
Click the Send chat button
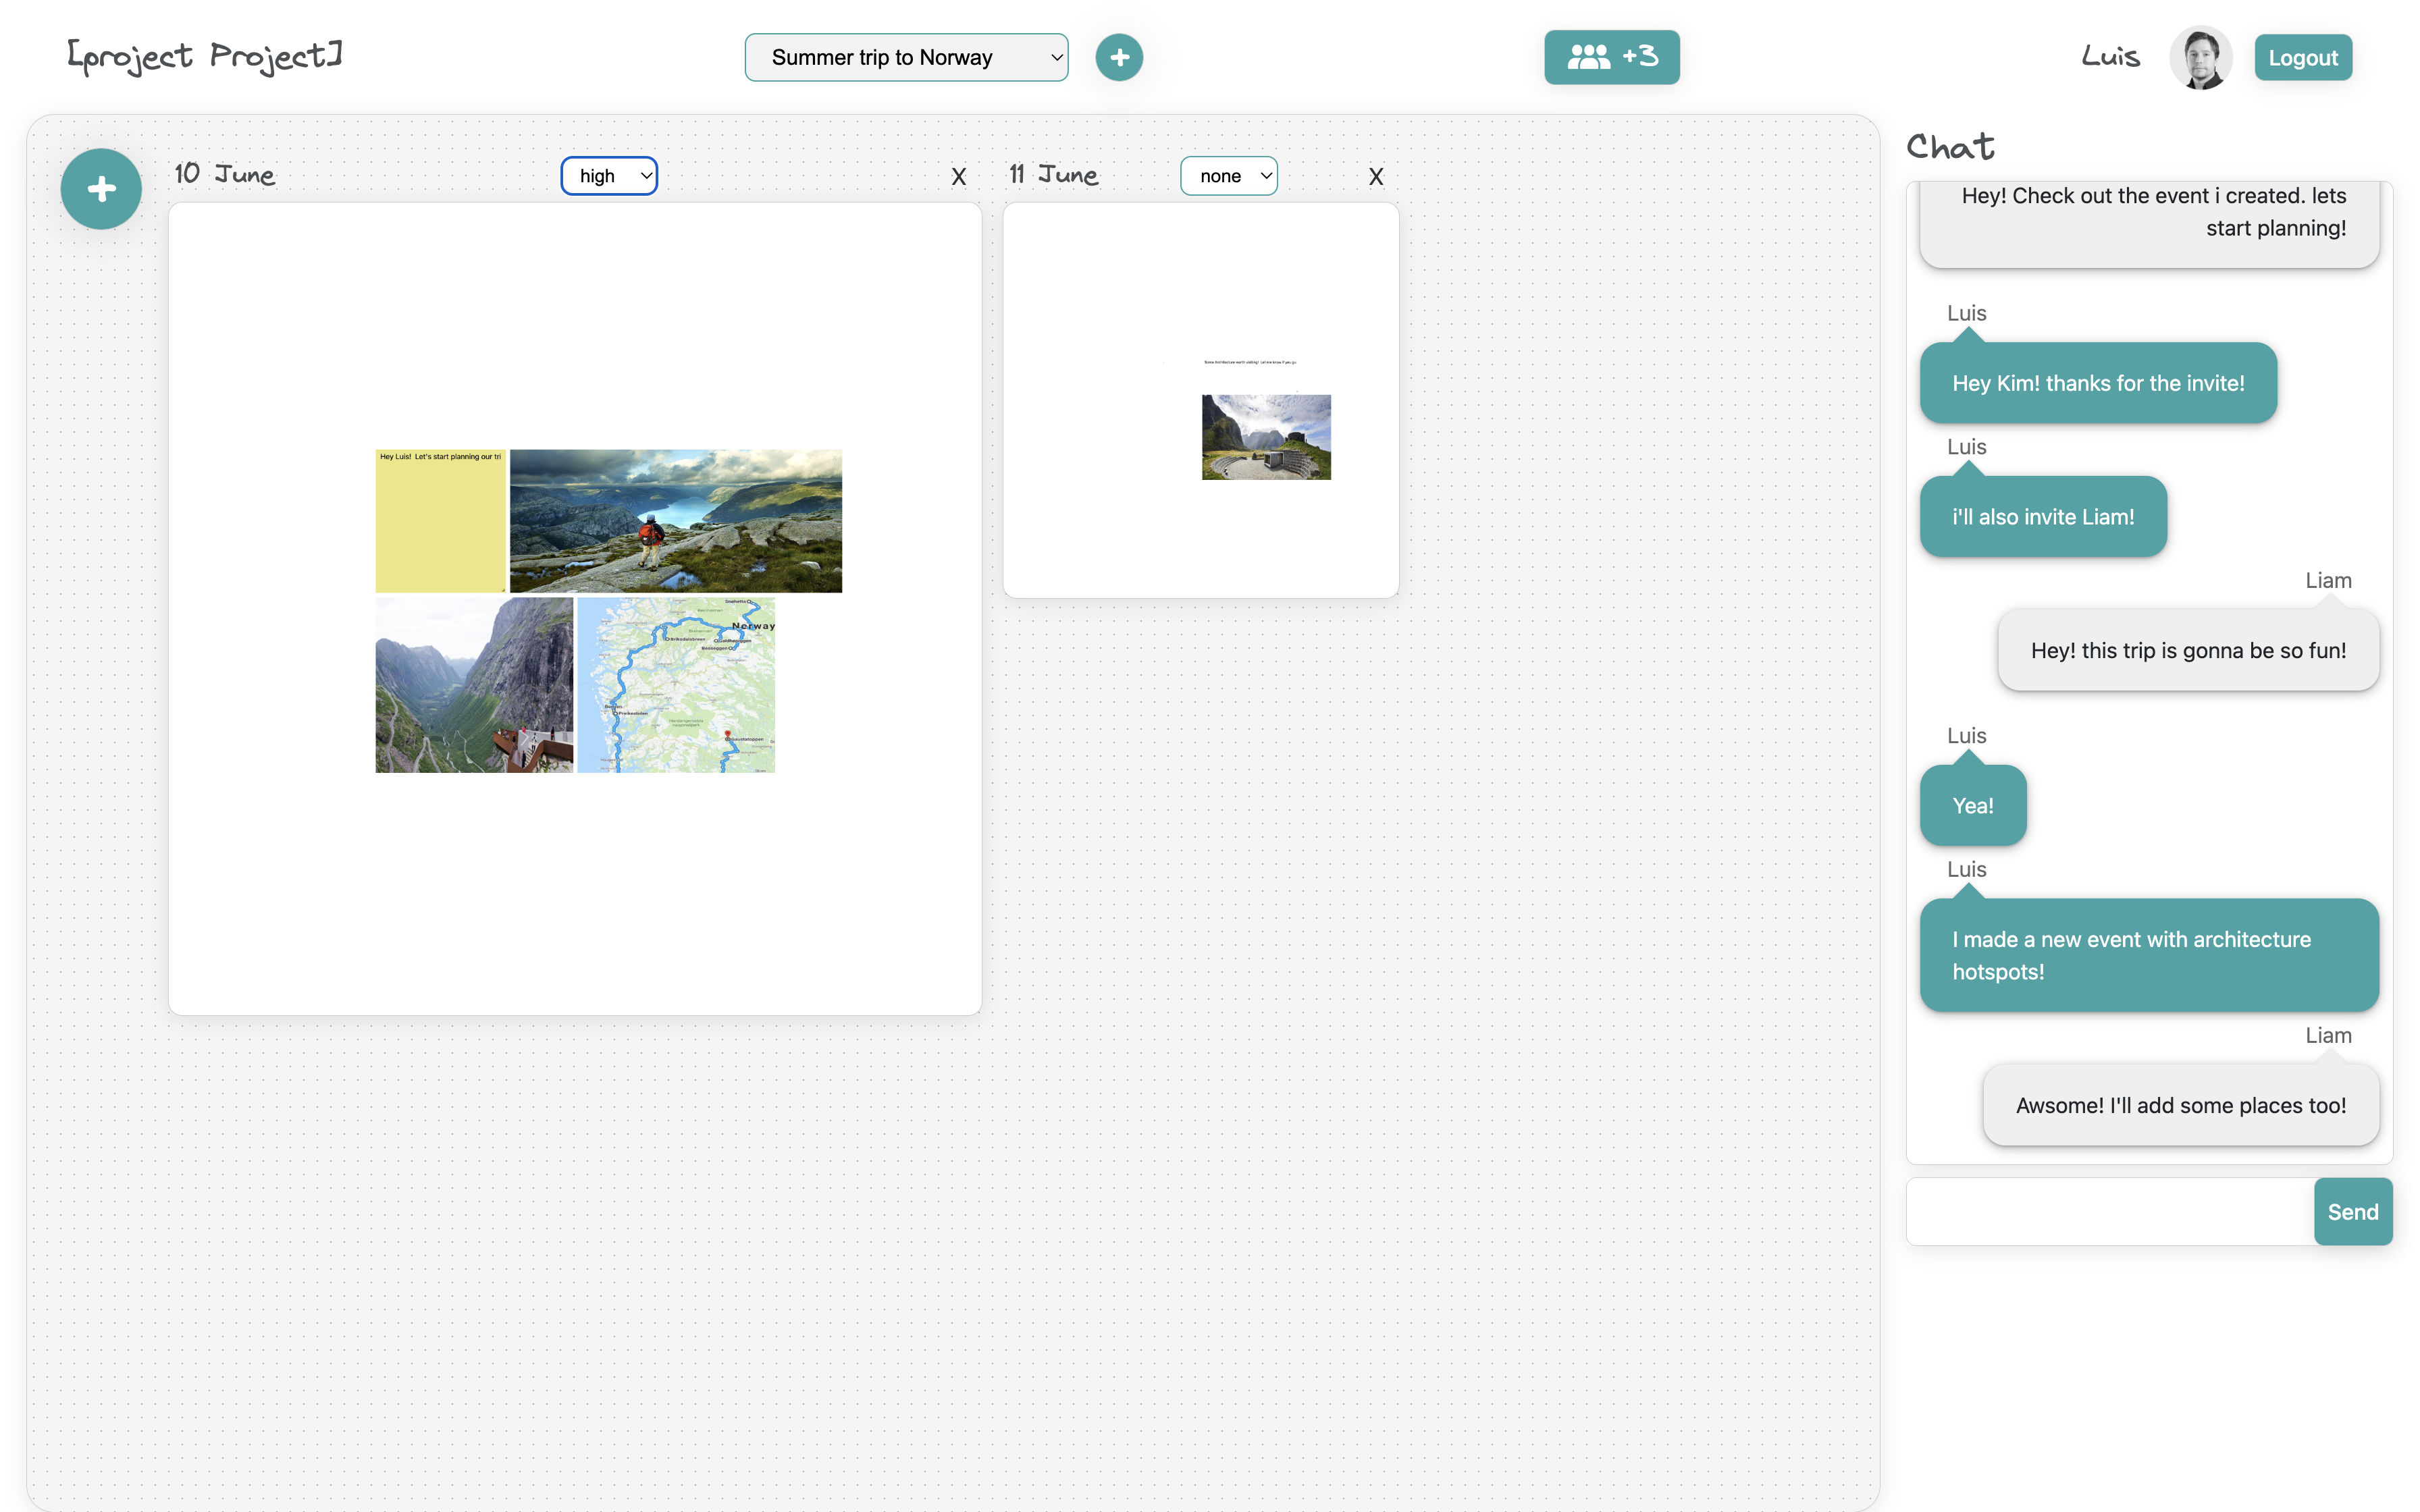click(x=2352, y=1211)
